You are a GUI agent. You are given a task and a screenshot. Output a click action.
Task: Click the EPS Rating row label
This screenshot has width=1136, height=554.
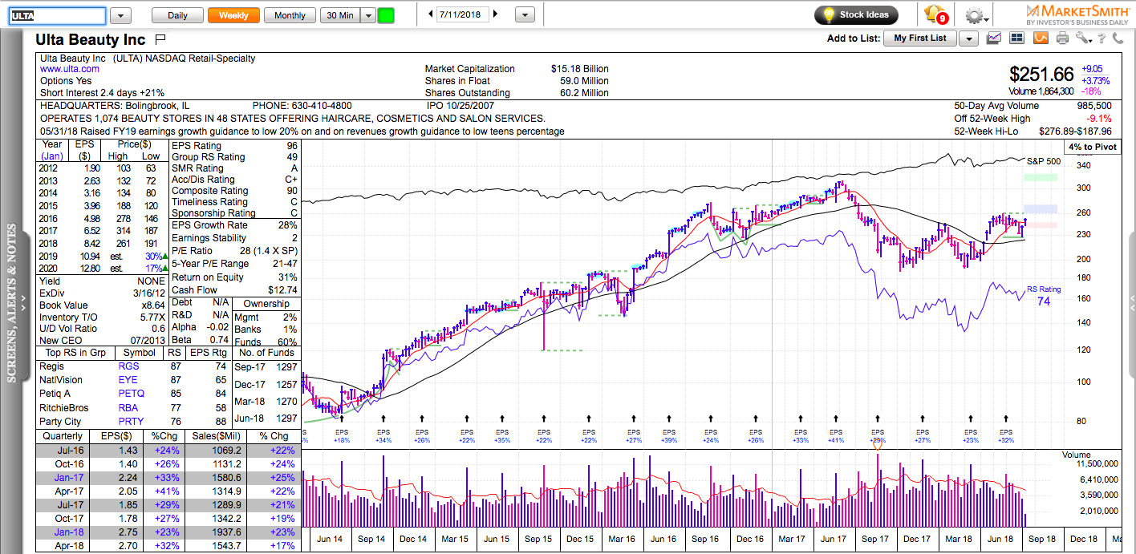(x=197, y=146)
